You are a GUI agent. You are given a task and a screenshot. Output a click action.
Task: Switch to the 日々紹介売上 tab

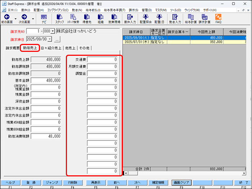(x=51, y=48)
